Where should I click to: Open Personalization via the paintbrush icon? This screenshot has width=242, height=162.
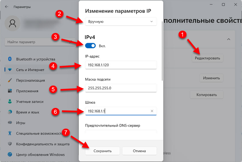[10, 80]
